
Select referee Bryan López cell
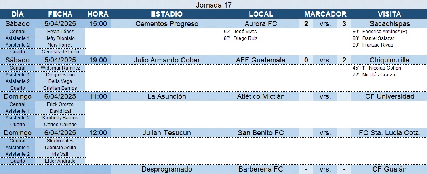[60, 32]
